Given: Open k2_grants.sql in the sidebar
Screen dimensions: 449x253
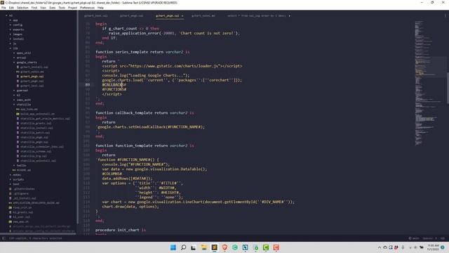Looking at the screenshot, I should click(23, 212).
